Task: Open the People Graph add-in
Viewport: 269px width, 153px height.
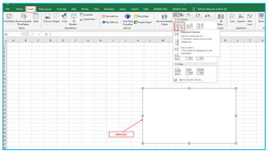Action: coord(143,22)
